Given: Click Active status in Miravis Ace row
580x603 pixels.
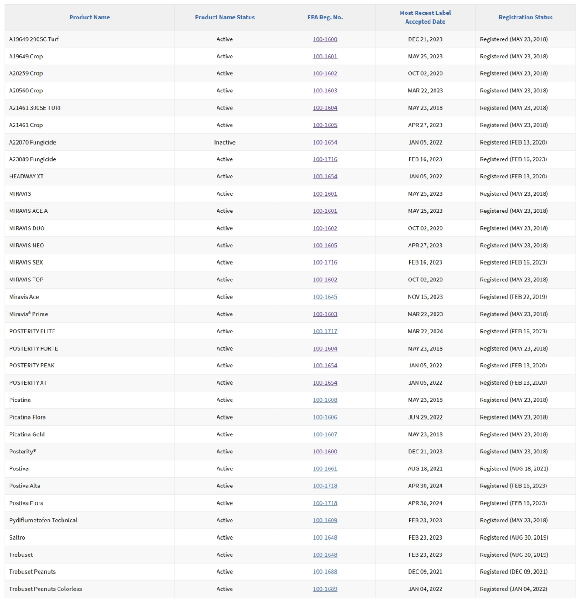Looking at the screenshot, I should (x=225, y=297).
